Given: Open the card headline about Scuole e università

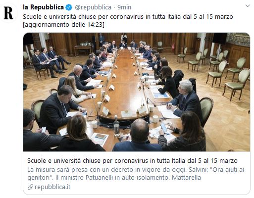Looking at the screenshot, I should pyautogui.click(x=132, y=160).
